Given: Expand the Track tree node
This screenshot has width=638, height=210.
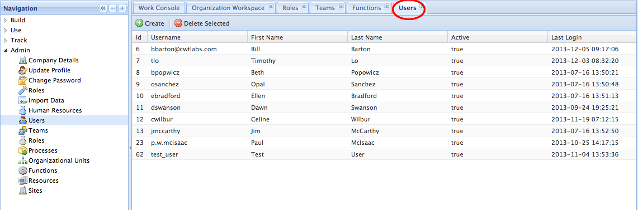Looking at the screenshot, I should (5, 40).
